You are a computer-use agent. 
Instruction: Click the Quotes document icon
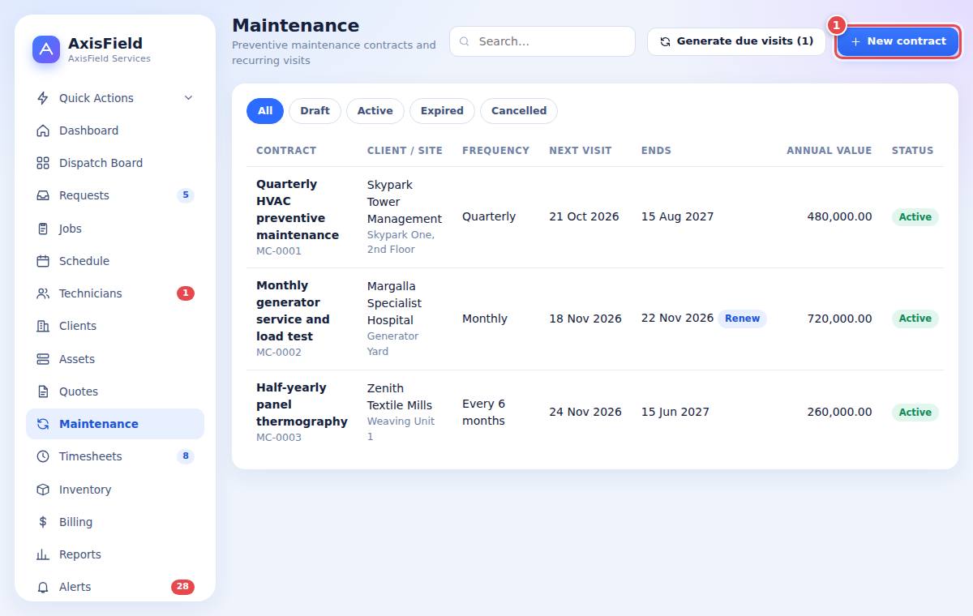click(43, 391)
